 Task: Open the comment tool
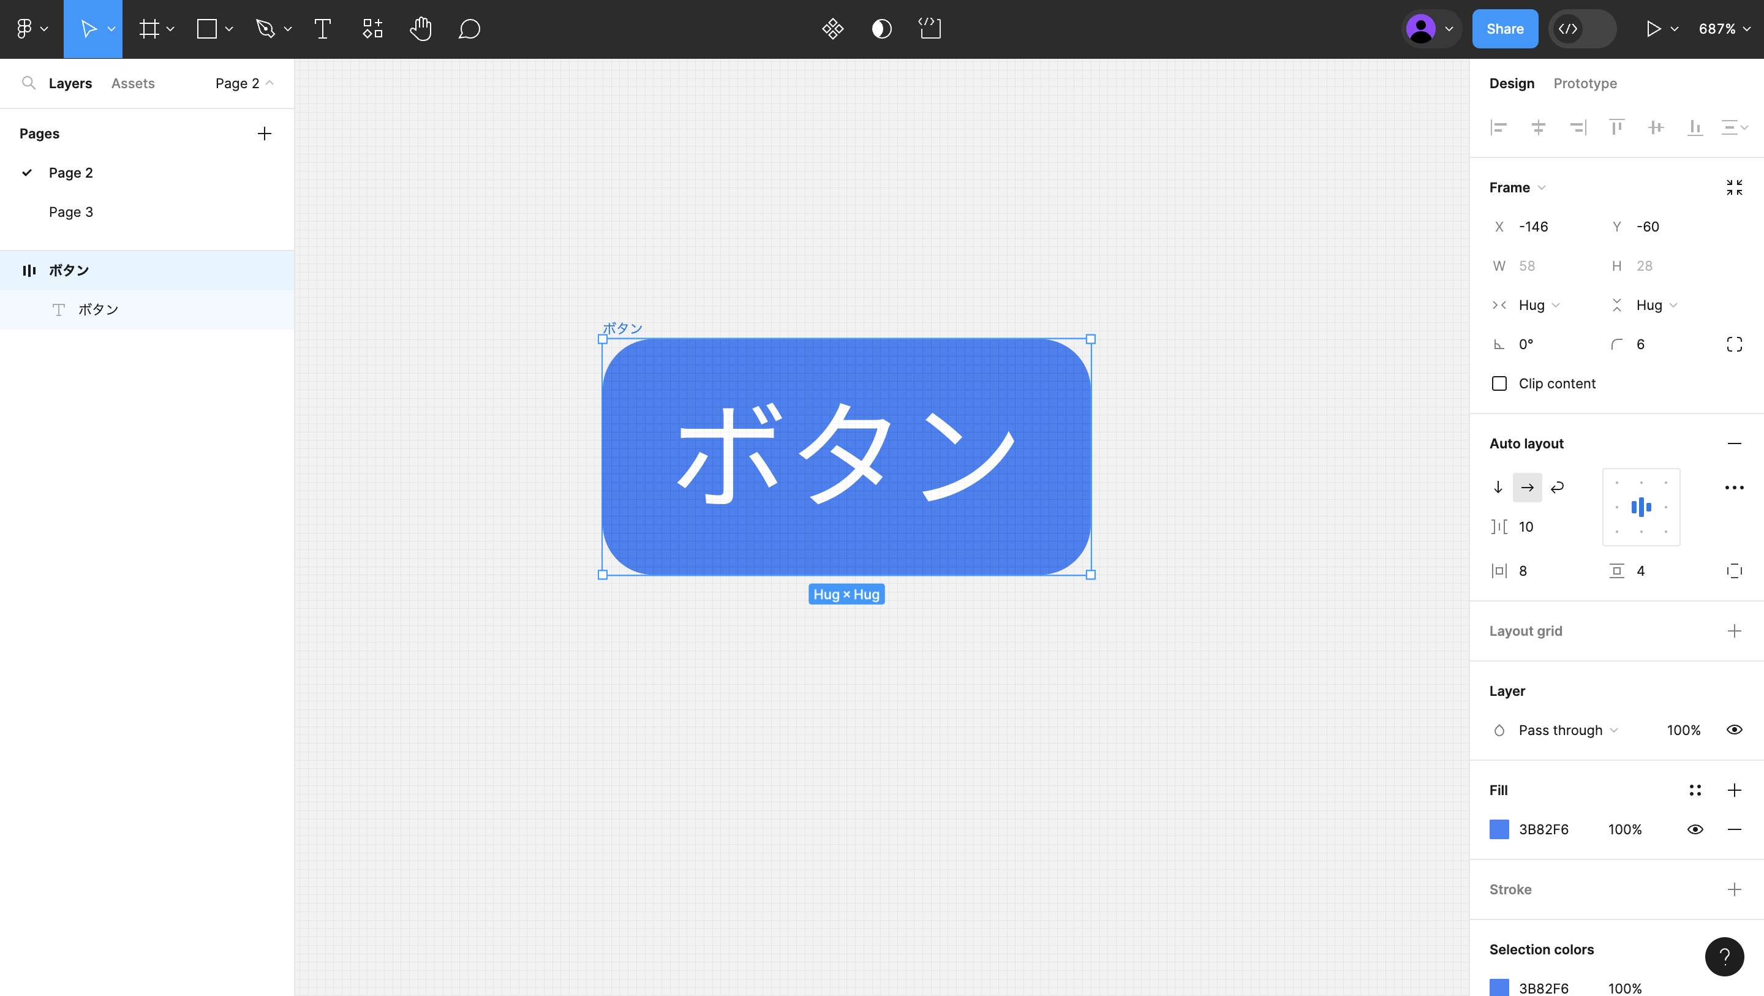pos(469,29)
